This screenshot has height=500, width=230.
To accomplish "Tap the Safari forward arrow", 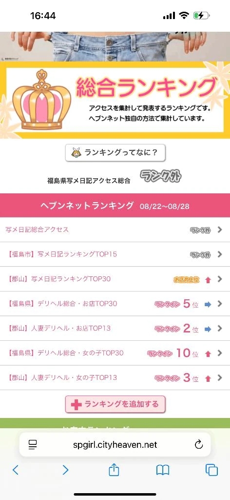I will tap(65, 470).
